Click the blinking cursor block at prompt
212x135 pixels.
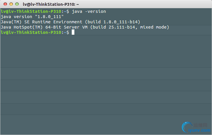click(73, 32)
